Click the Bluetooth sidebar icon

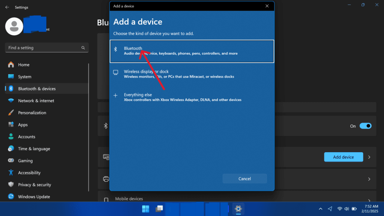pos(11,88)
